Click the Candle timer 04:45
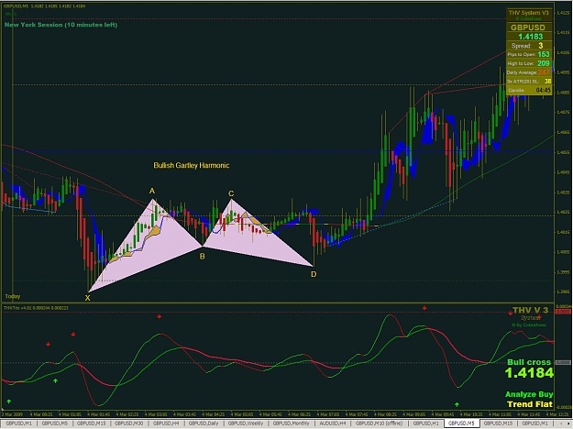This screenshot has height=429, width=573. (543, 90)
